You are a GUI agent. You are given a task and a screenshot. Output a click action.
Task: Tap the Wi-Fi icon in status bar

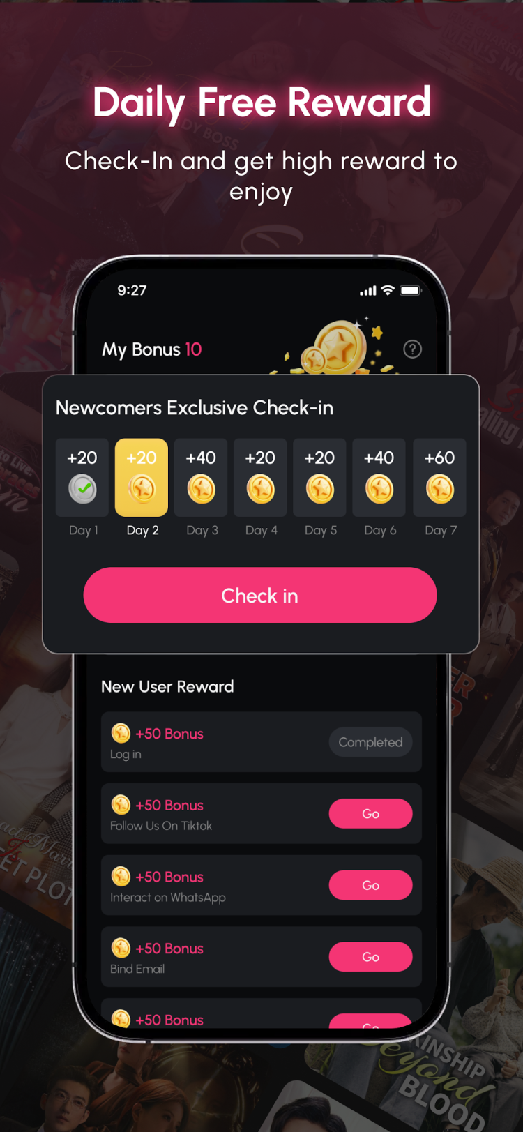(388, 290)
